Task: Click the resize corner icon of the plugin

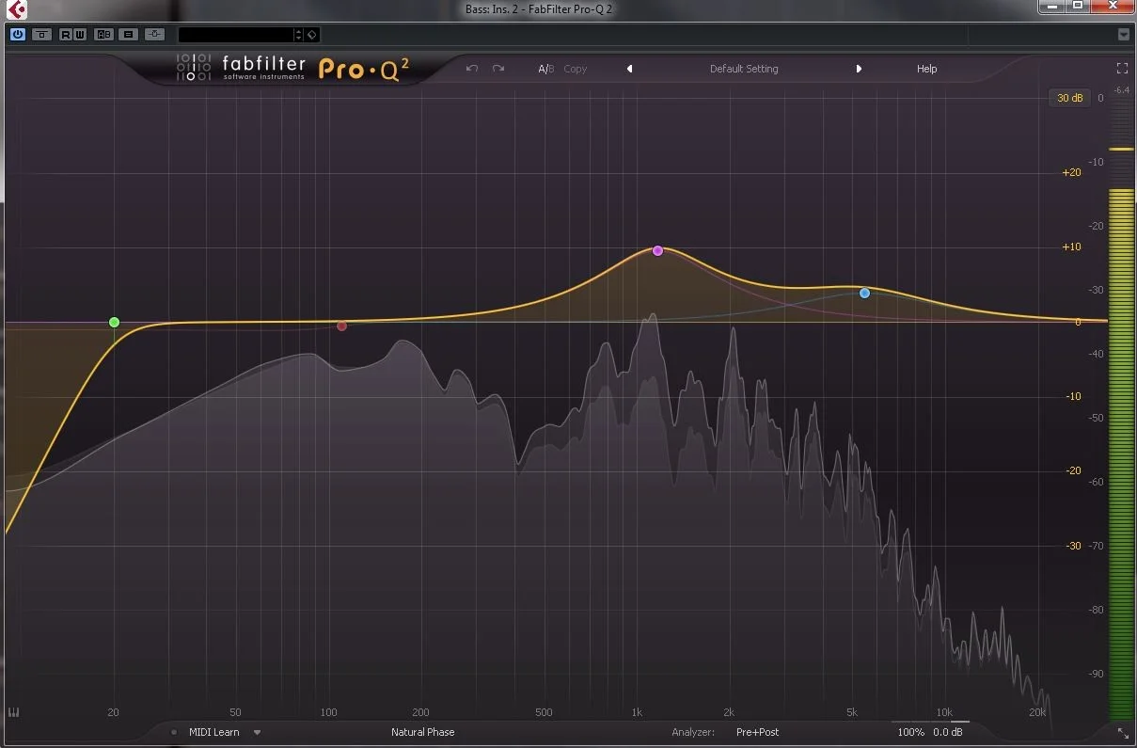Action: pos(1123,732)
